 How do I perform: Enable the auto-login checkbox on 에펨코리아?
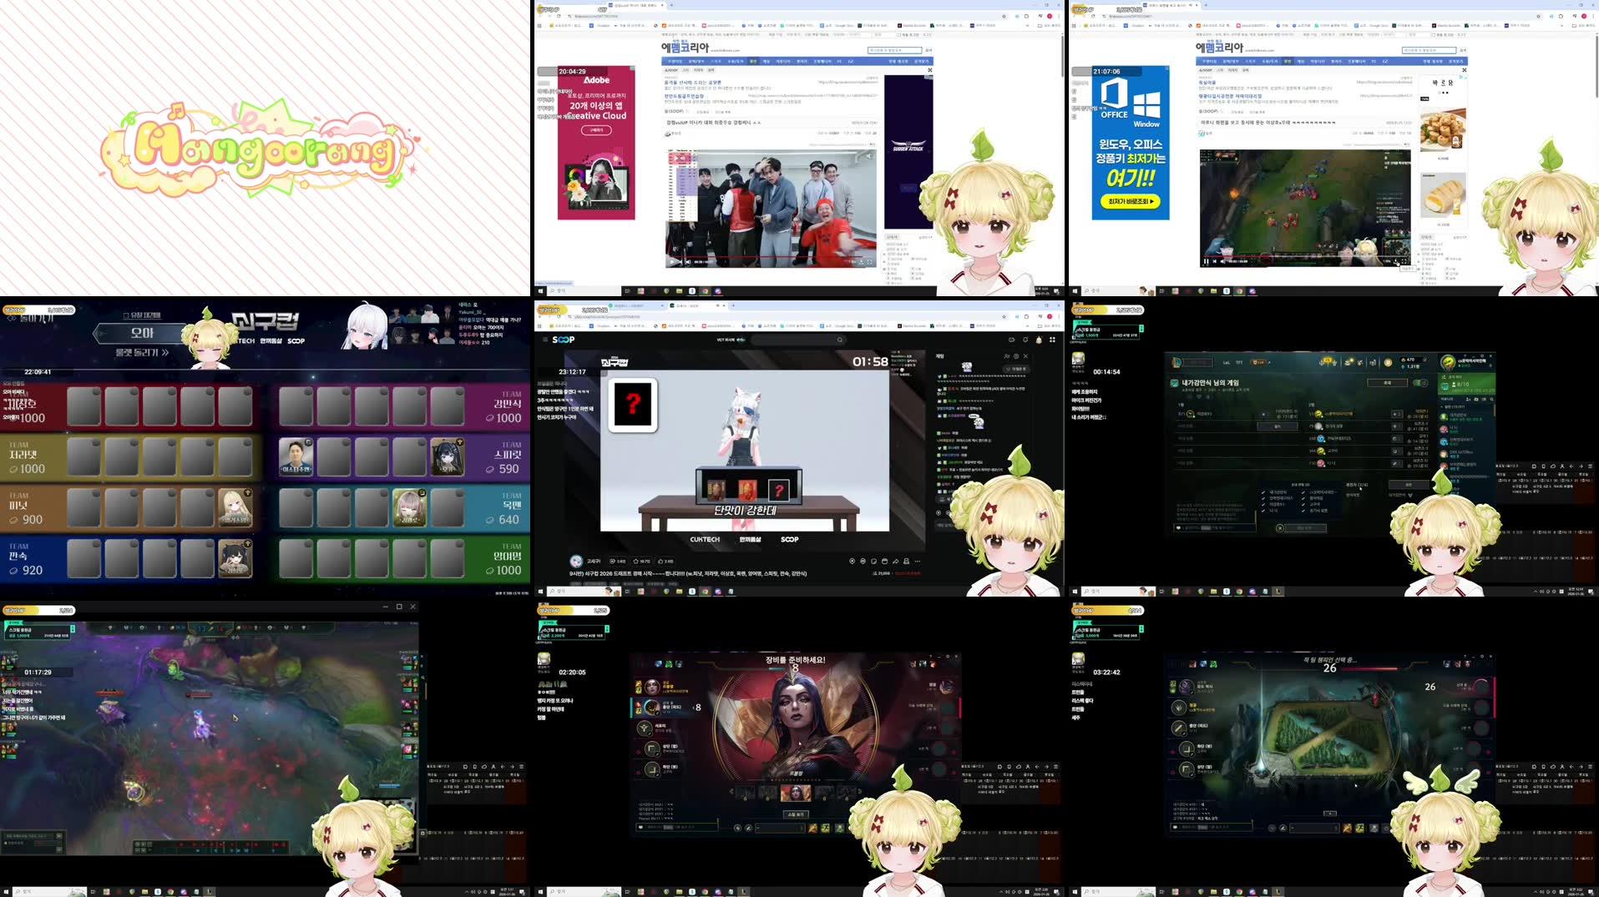[x=898, y=35]
